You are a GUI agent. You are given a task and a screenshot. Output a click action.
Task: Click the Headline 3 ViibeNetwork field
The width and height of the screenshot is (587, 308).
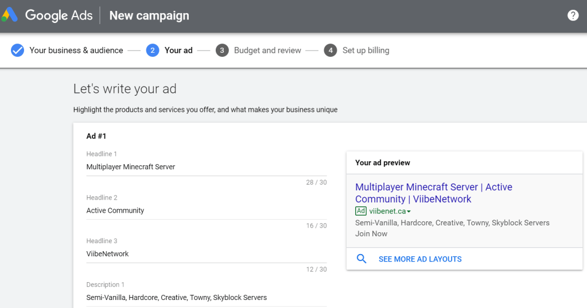[x=206, y=254]
